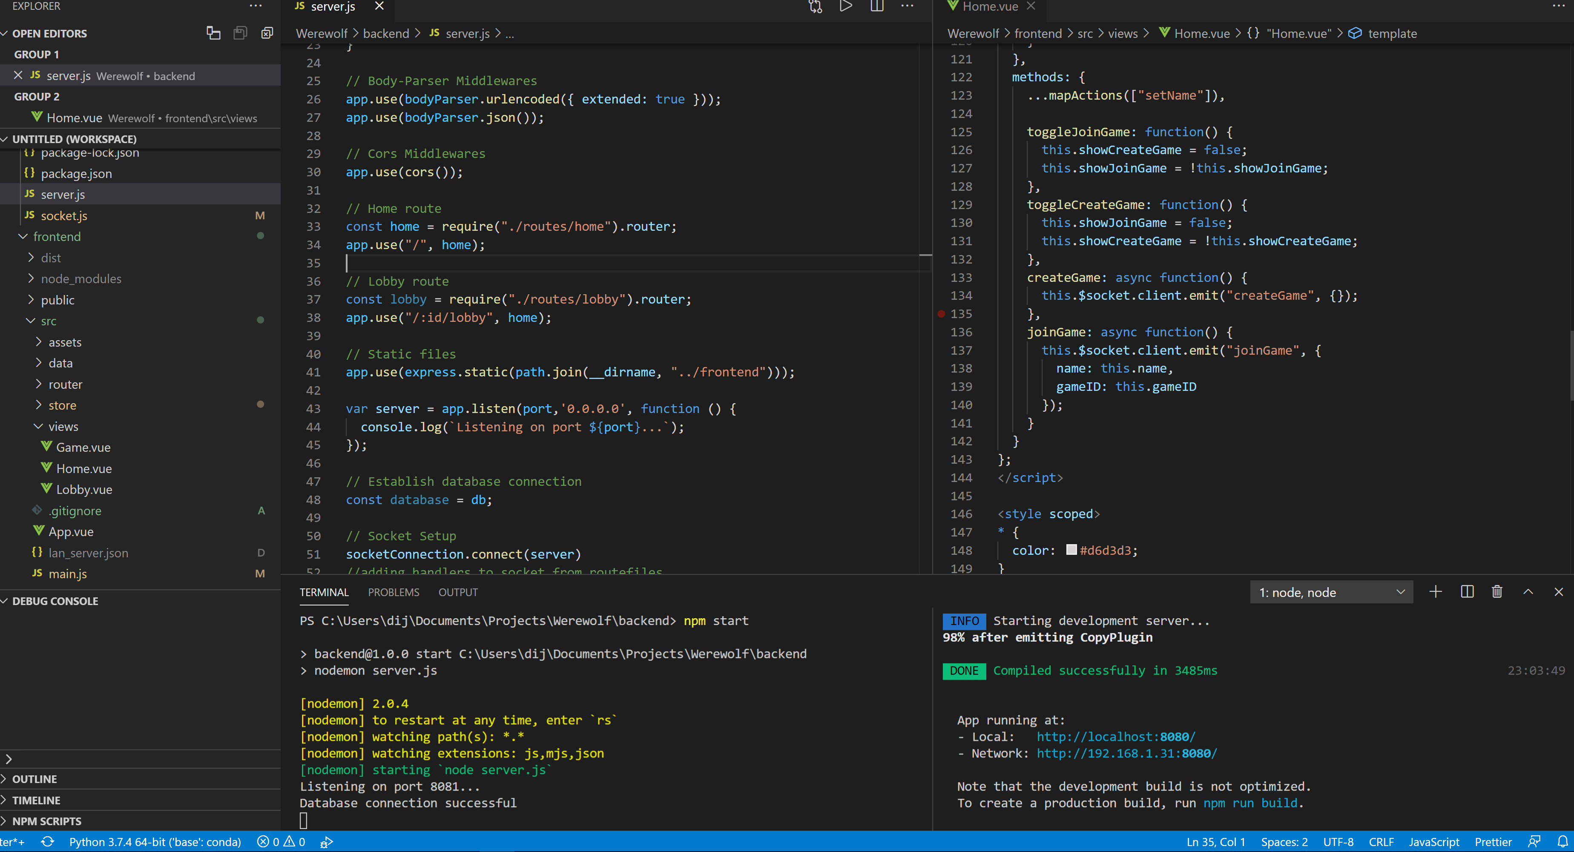Viewport: 1574px width, 852px height.
Task: Collapse the frontend folder
Action: [57, 236]
